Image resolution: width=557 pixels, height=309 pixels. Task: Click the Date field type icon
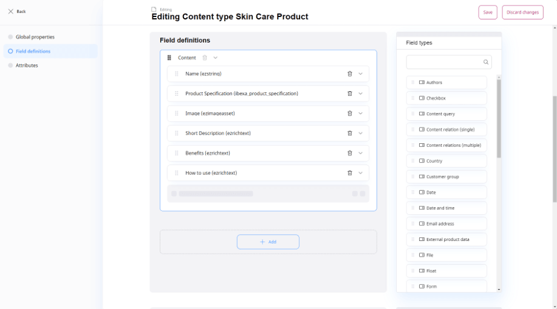[x=422, y=192]
